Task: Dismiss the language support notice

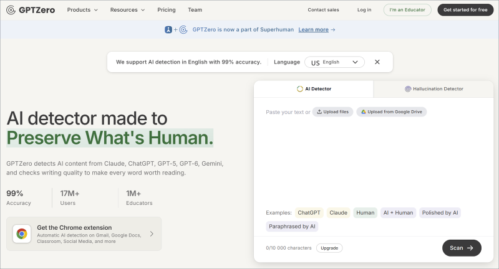Action: tap(377, 62)
